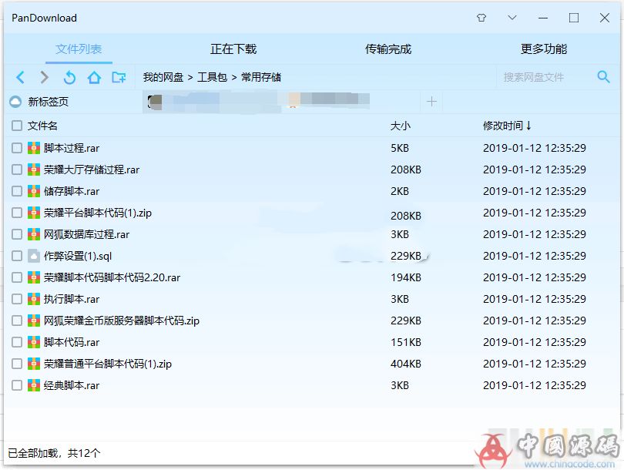Viewport: 624px width, 470px height.
Task: Click archive icon of 荣耀平台脚本代码(1).zip
Action: click(34, 213)
